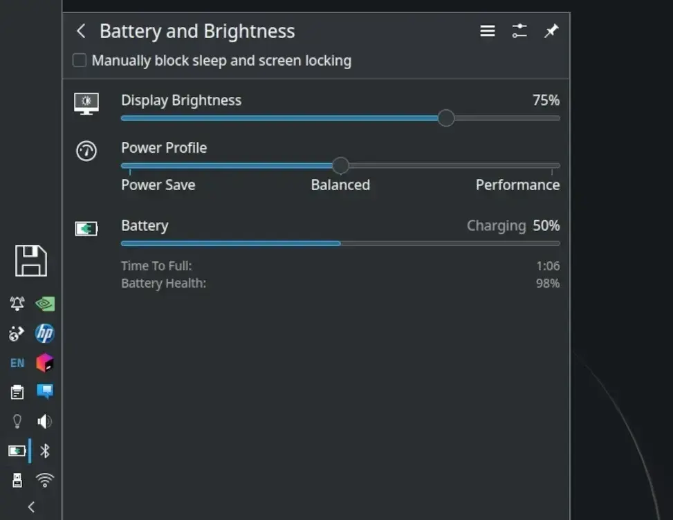Pin the Battery and Brightness popup open
Viewport: 673px width, 520px height.
coord(551,31)
